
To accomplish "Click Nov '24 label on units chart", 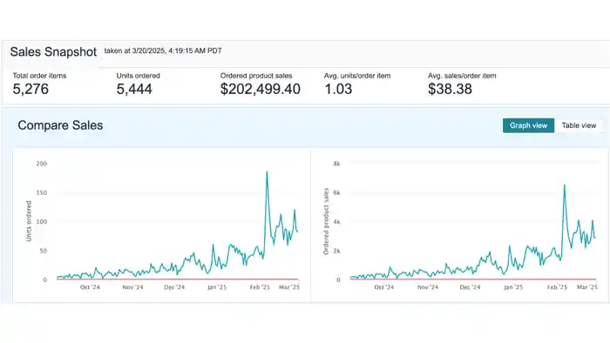I will (x=132, y=287).
